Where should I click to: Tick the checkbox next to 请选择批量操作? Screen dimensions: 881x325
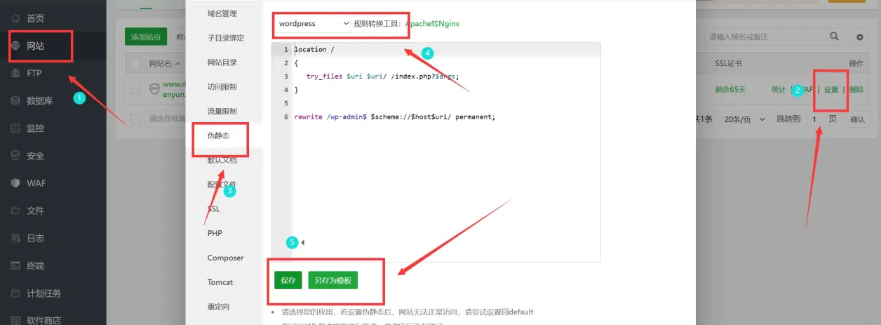(135, 119)
